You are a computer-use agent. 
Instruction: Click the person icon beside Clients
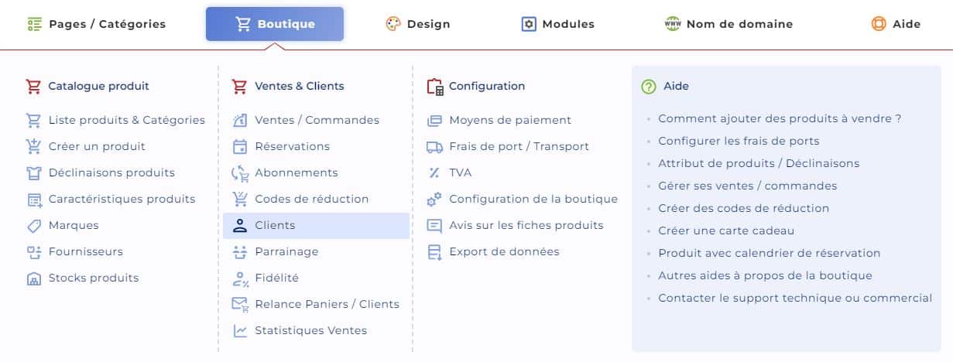(x=240, y=225)
